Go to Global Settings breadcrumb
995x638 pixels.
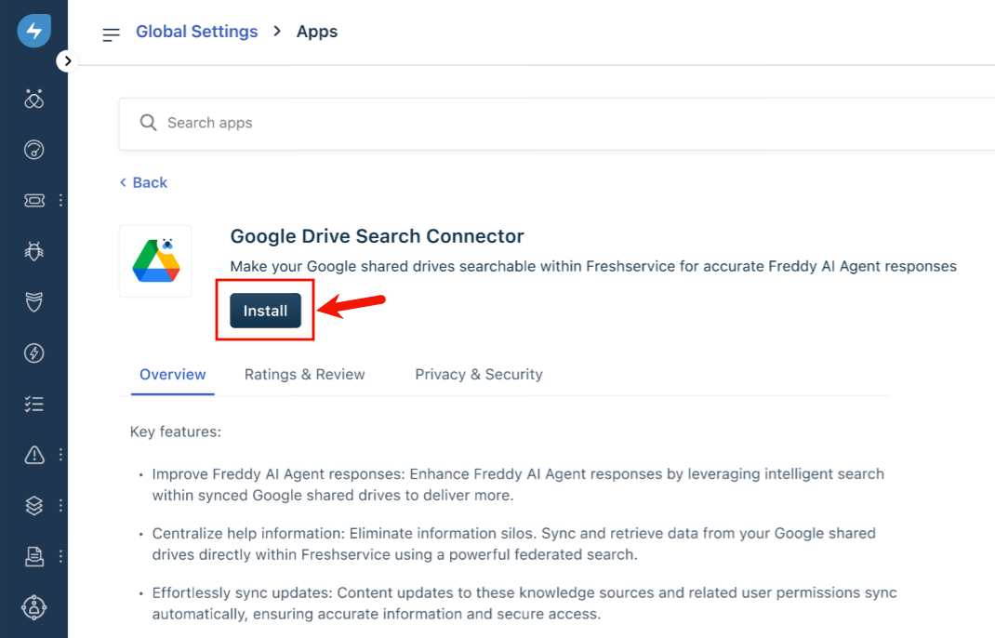point(197,31)
